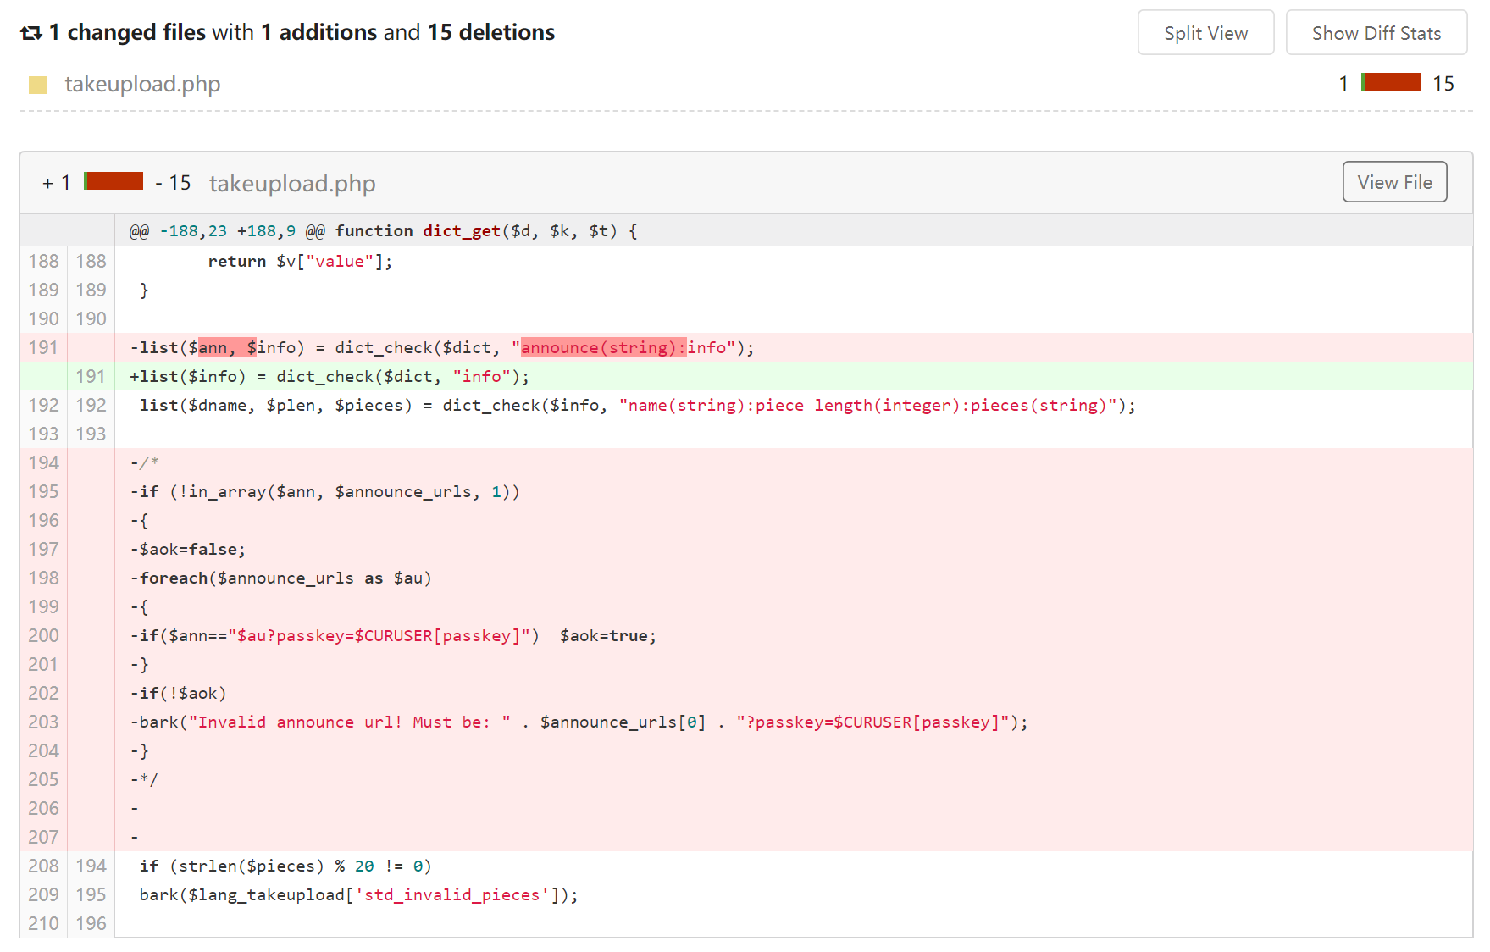Image resolution: width=1490 pixels, height=952 pixels.
Task: Click new line number 196
Action: (x=91, y=923)
